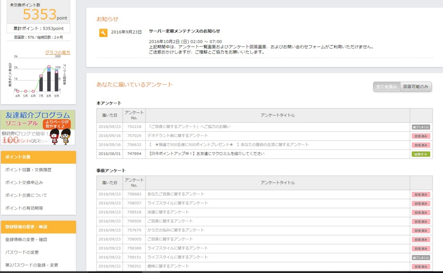This screenshot has width=443, height=273.
Task: Click 終了しました badge for survey 752218
Action: pos(421,127)
